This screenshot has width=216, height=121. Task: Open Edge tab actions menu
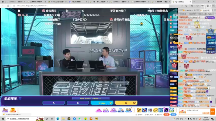click(3, 2)
